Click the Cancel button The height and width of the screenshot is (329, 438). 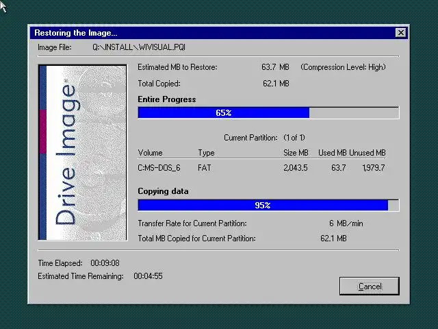(x=370, y=286)
